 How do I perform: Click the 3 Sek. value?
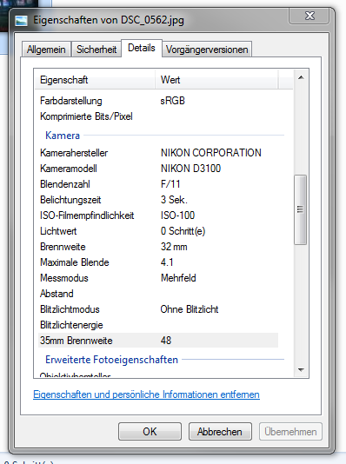point(174,200)
